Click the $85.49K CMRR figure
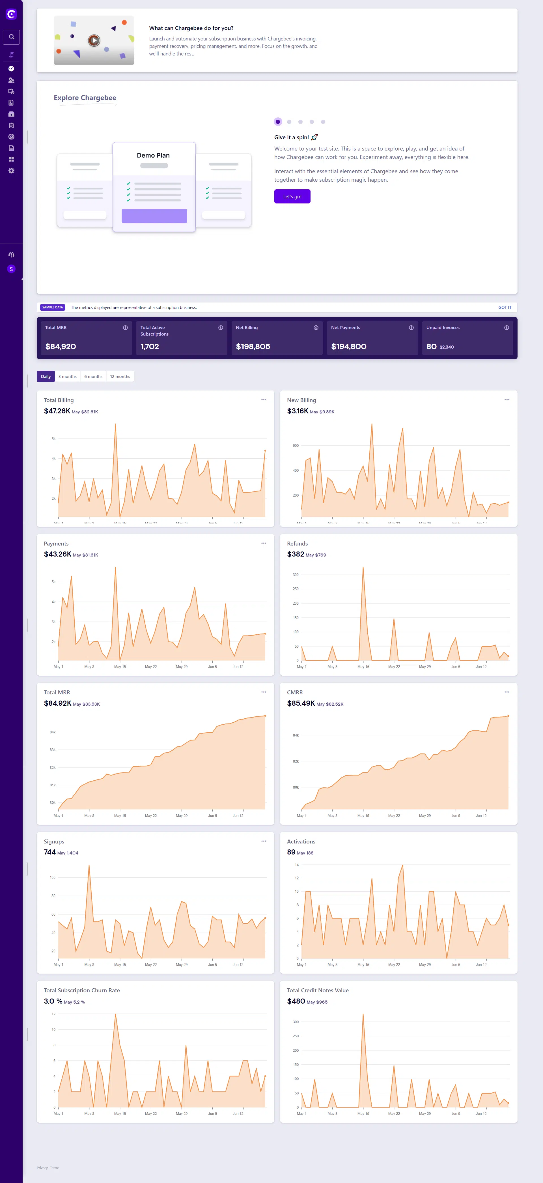Image resolution: width=543 pixels, height=1183 pixels. [301, 703]
